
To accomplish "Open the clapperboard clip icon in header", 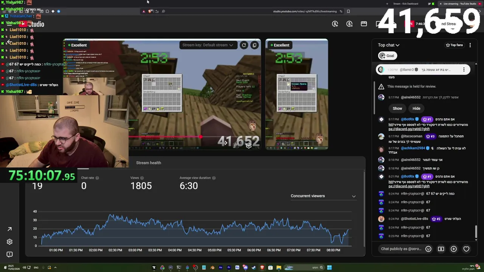I will 364,24.
